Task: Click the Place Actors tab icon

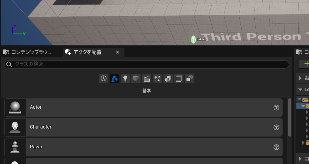Action: [68, 52]
